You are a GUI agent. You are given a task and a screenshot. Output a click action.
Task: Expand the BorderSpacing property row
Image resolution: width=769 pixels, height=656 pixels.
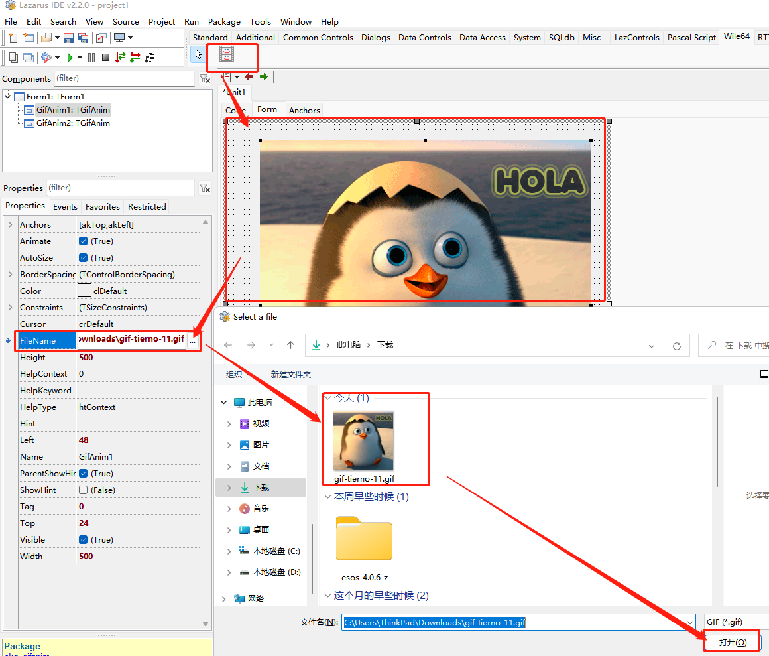point(11,275)
